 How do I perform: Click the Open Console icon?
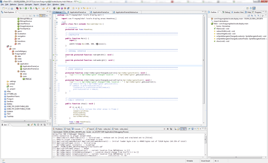click(x=198, y=129)
